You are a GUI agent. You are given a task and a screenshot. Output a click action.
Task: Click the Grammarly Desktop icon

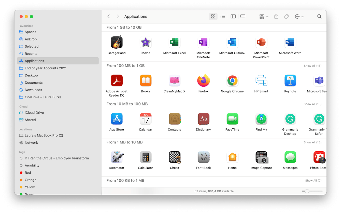click(x=290, y=119)
